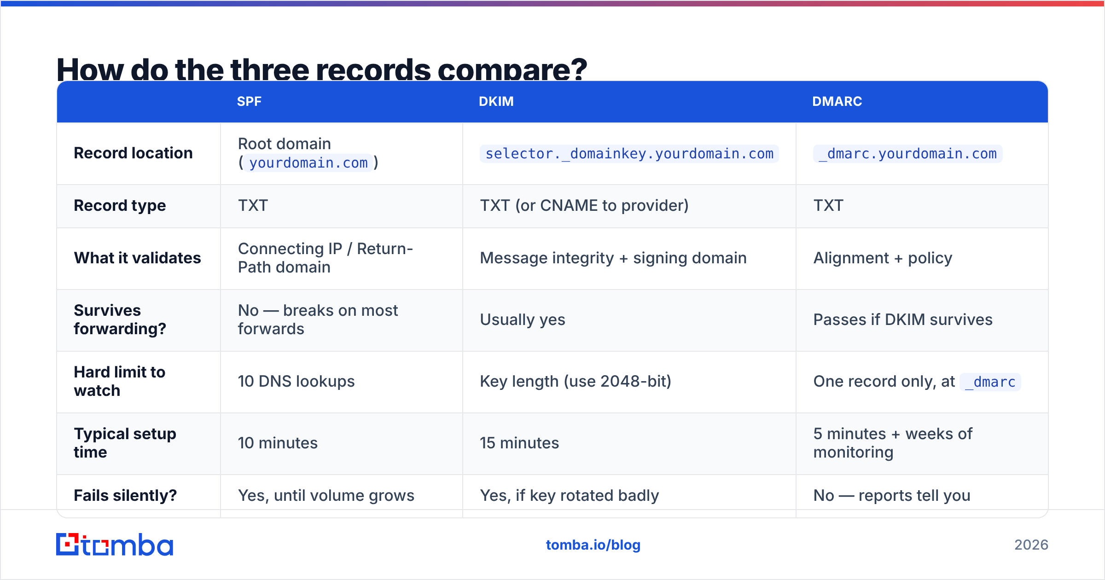Select the 'Fails silently?' row label
The width and height of the screenshot is (1105, 580).
click(x=125, y=496)
